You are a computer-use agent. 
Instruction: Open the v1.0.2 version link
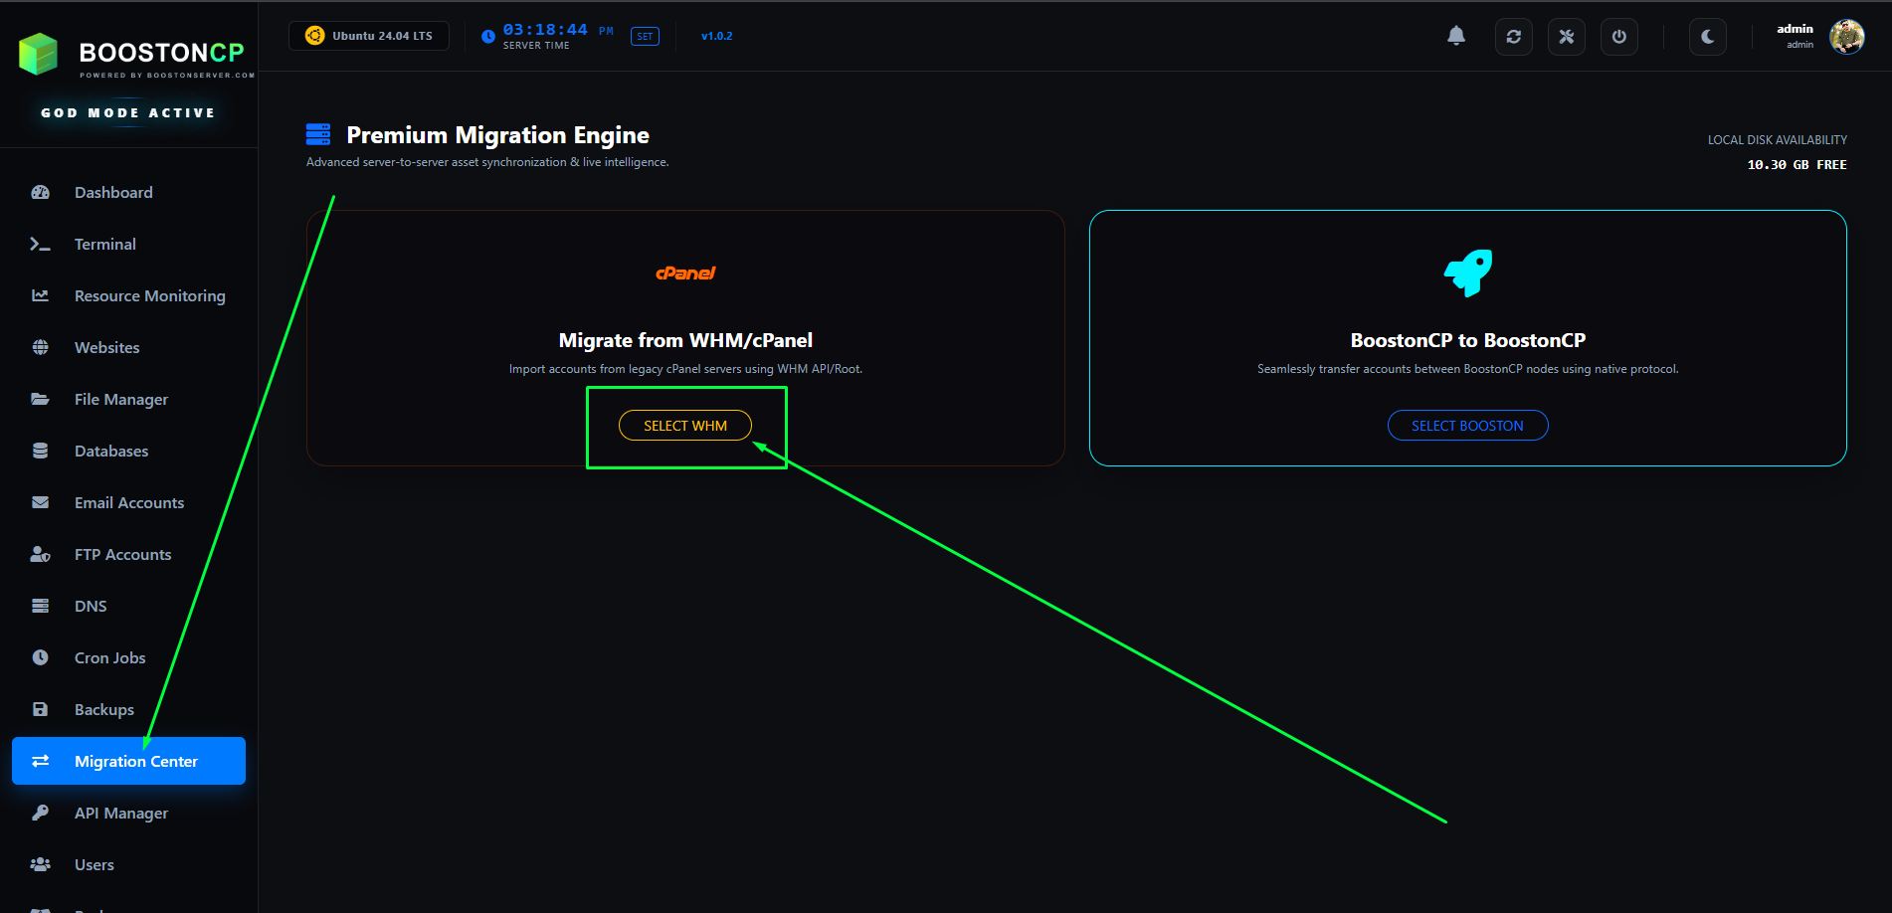pyautogui.click(x=717, y=36)
